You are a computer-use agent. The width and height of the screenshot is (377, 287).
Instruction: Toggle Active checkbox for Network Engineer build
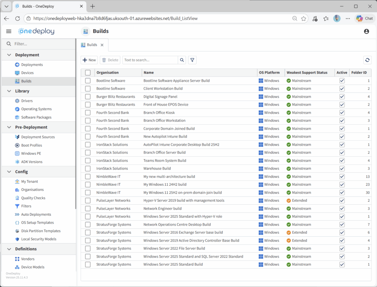(342, 209)
